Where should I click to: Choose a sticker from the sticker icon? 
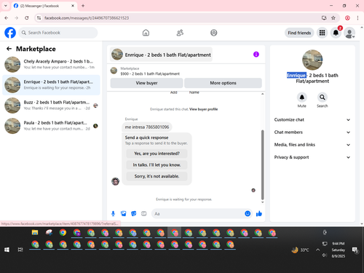point(134,213)
